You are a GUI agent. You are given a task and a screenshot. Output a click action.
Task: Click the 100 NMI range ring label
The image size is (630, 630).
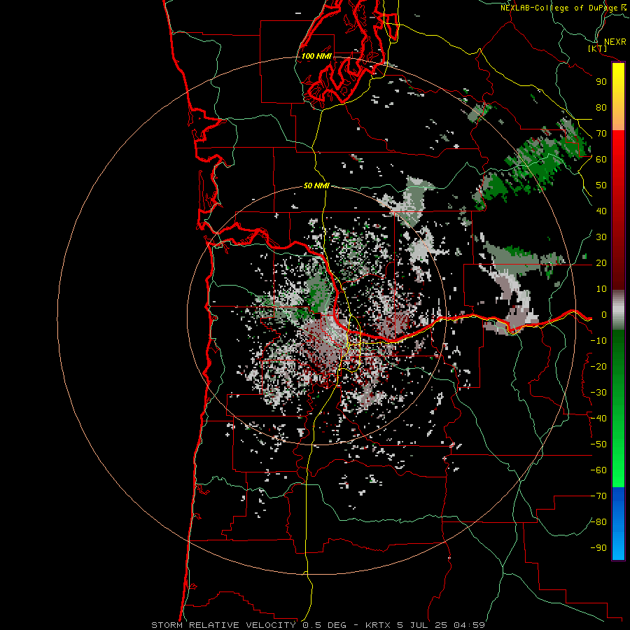click(x=316, y=56)
